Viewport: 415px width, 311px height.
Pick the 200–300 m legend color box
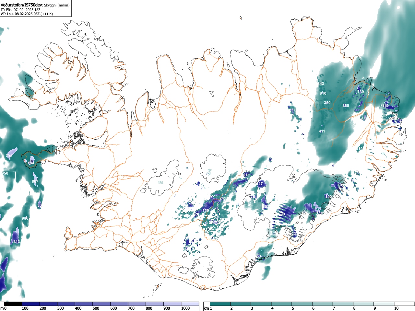click(x=49, y=304)
